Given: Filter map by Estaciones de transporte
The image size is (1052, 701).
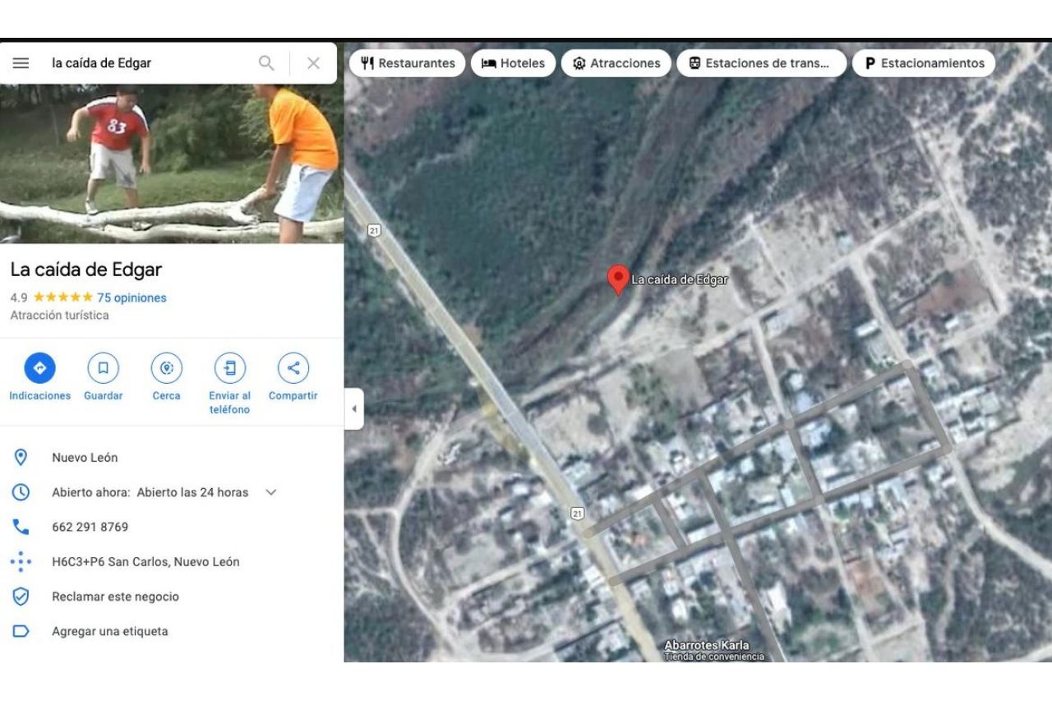Looking at the screenshot, I should pyautogui.click(x=761, y=63).
